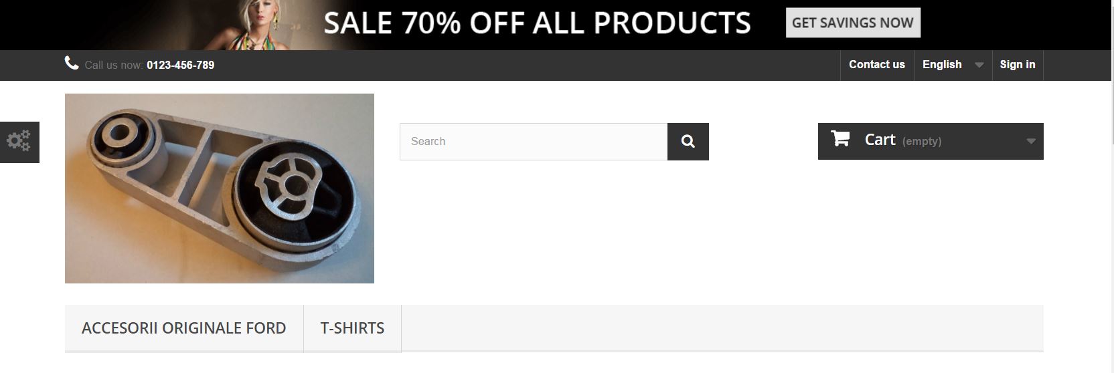Click the empty menu bar area
Viewport: 1114px width, 373px height.
coord(722,328)
